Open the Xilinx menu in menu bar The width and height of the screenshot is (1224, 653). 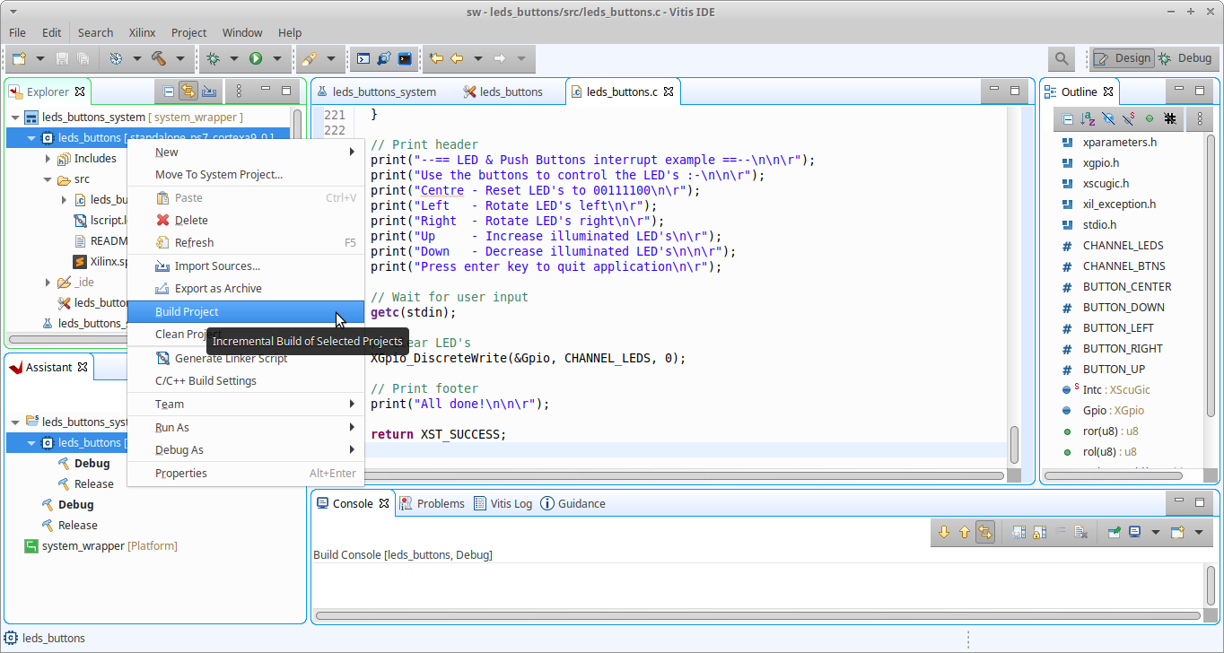(x=142, y=32)
